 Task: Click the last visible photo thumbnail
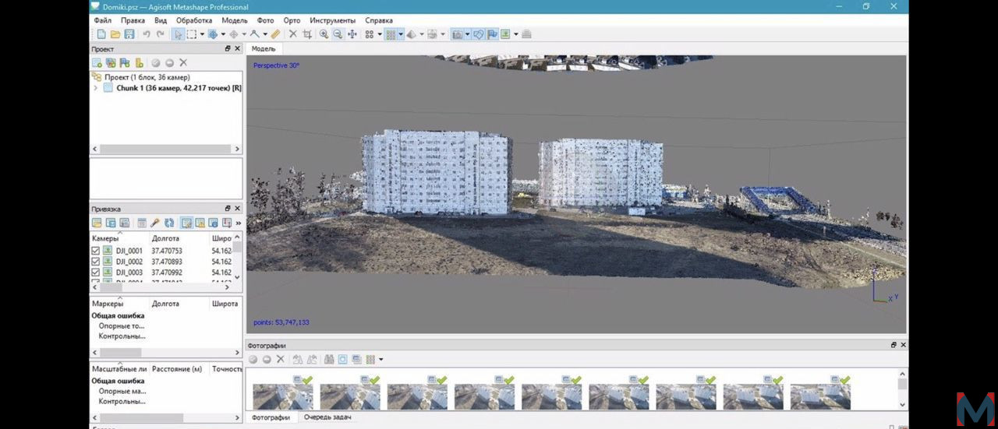click(820, 396)
